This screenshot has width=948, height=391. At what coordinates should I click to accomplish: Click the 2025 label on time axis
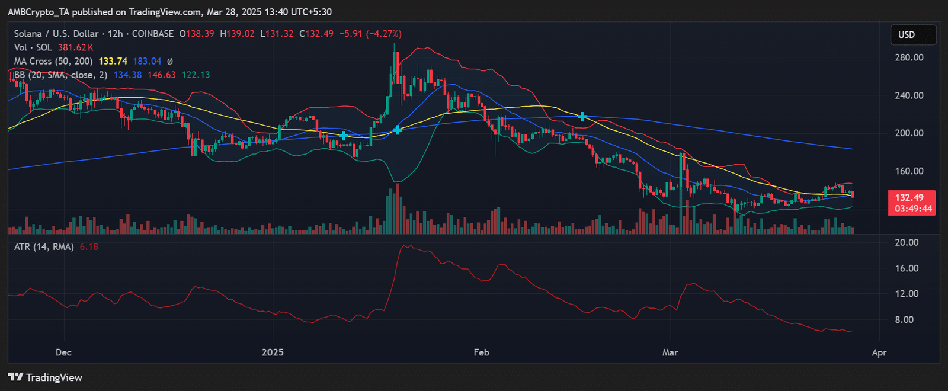click(x=273, y=352)
